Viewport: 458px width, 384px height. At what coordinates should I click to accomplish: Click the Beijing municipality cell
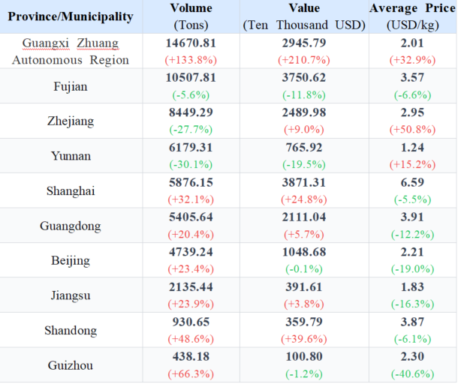point(71,261)
